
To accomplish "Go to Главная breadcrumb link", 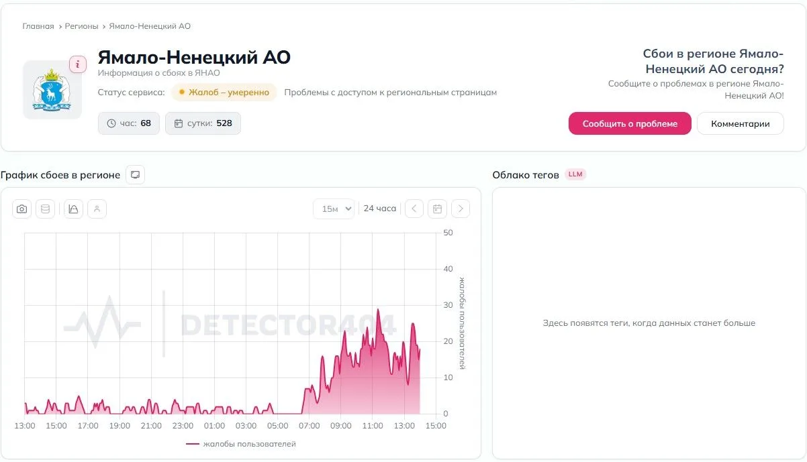I will click(x=38, y=26).
